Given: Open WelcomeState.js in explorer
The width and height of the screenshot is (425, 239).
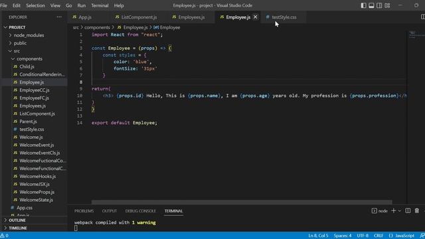Looking at the screenshot, I should (36, 200).
